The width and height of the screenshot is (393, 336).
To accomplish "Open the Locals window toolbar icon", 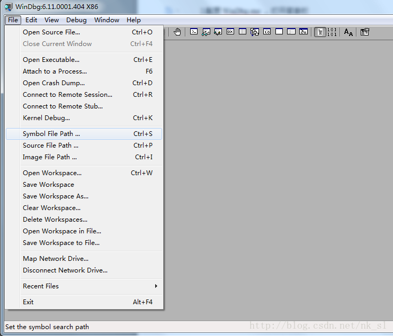I will tap(218, 32).
